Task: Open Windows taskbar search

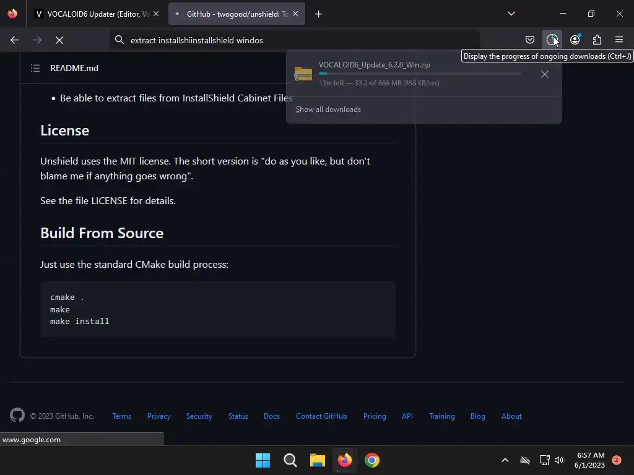Action: point(290,460)
